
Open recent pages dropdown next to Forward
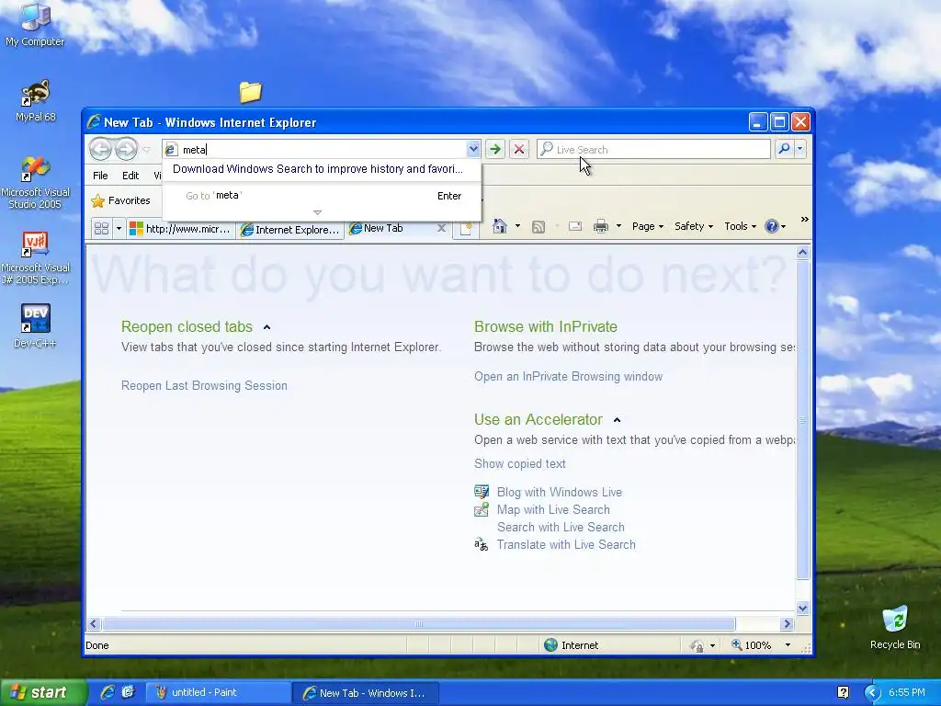click(x=146, y=150)
